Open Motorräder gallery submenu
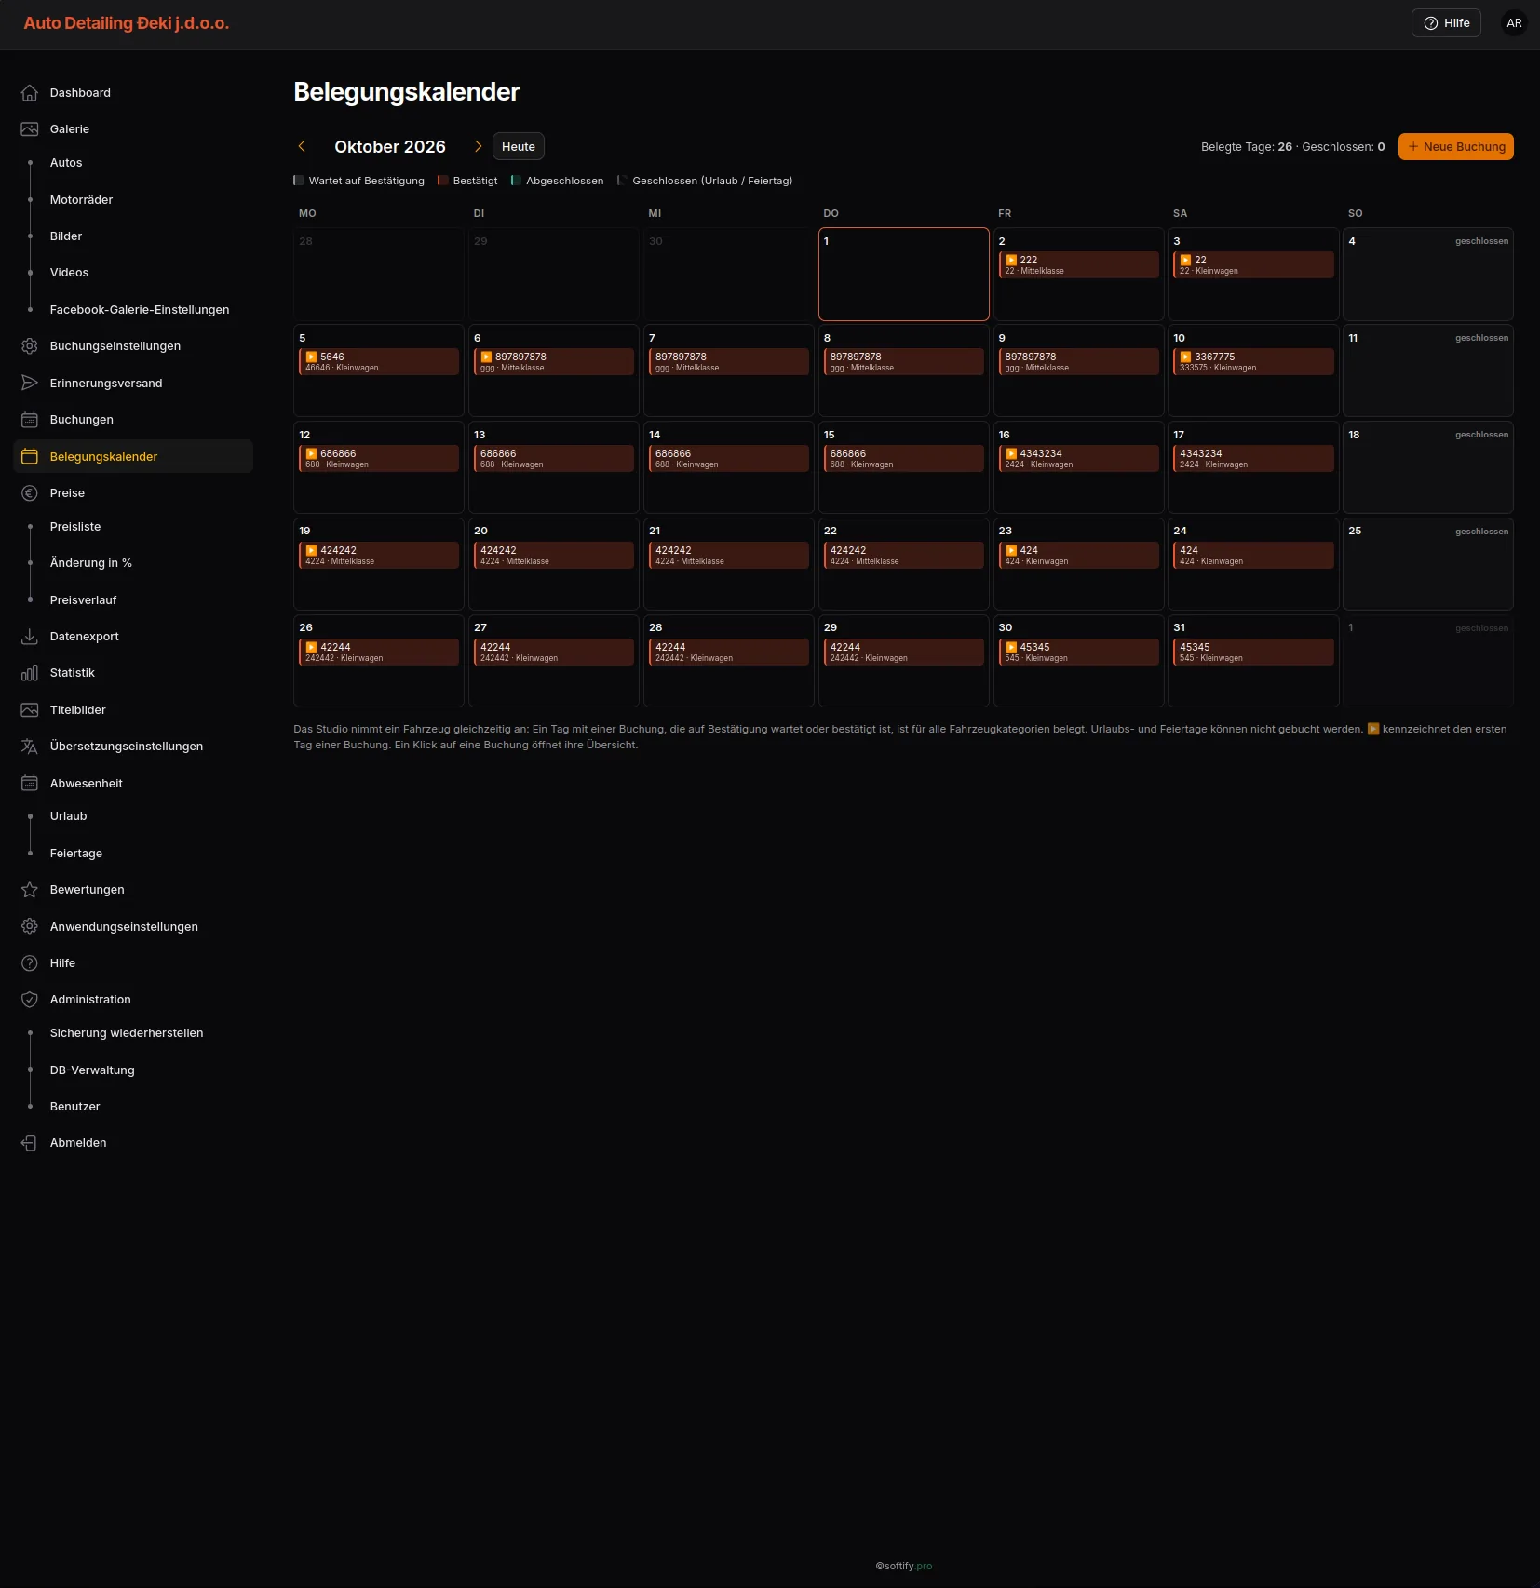Image resolution: width=1540 pixels, height=1588 pixels. tap(82, 199)
